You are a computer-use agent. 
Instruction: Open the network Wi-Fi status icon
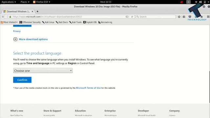(x=196, y=2)
